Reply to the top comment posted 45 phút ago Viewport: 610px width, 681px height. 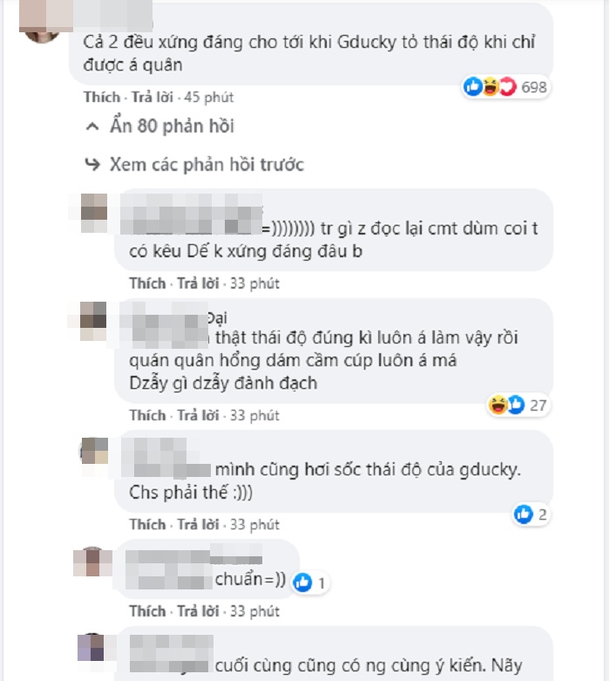coord(152,97)
